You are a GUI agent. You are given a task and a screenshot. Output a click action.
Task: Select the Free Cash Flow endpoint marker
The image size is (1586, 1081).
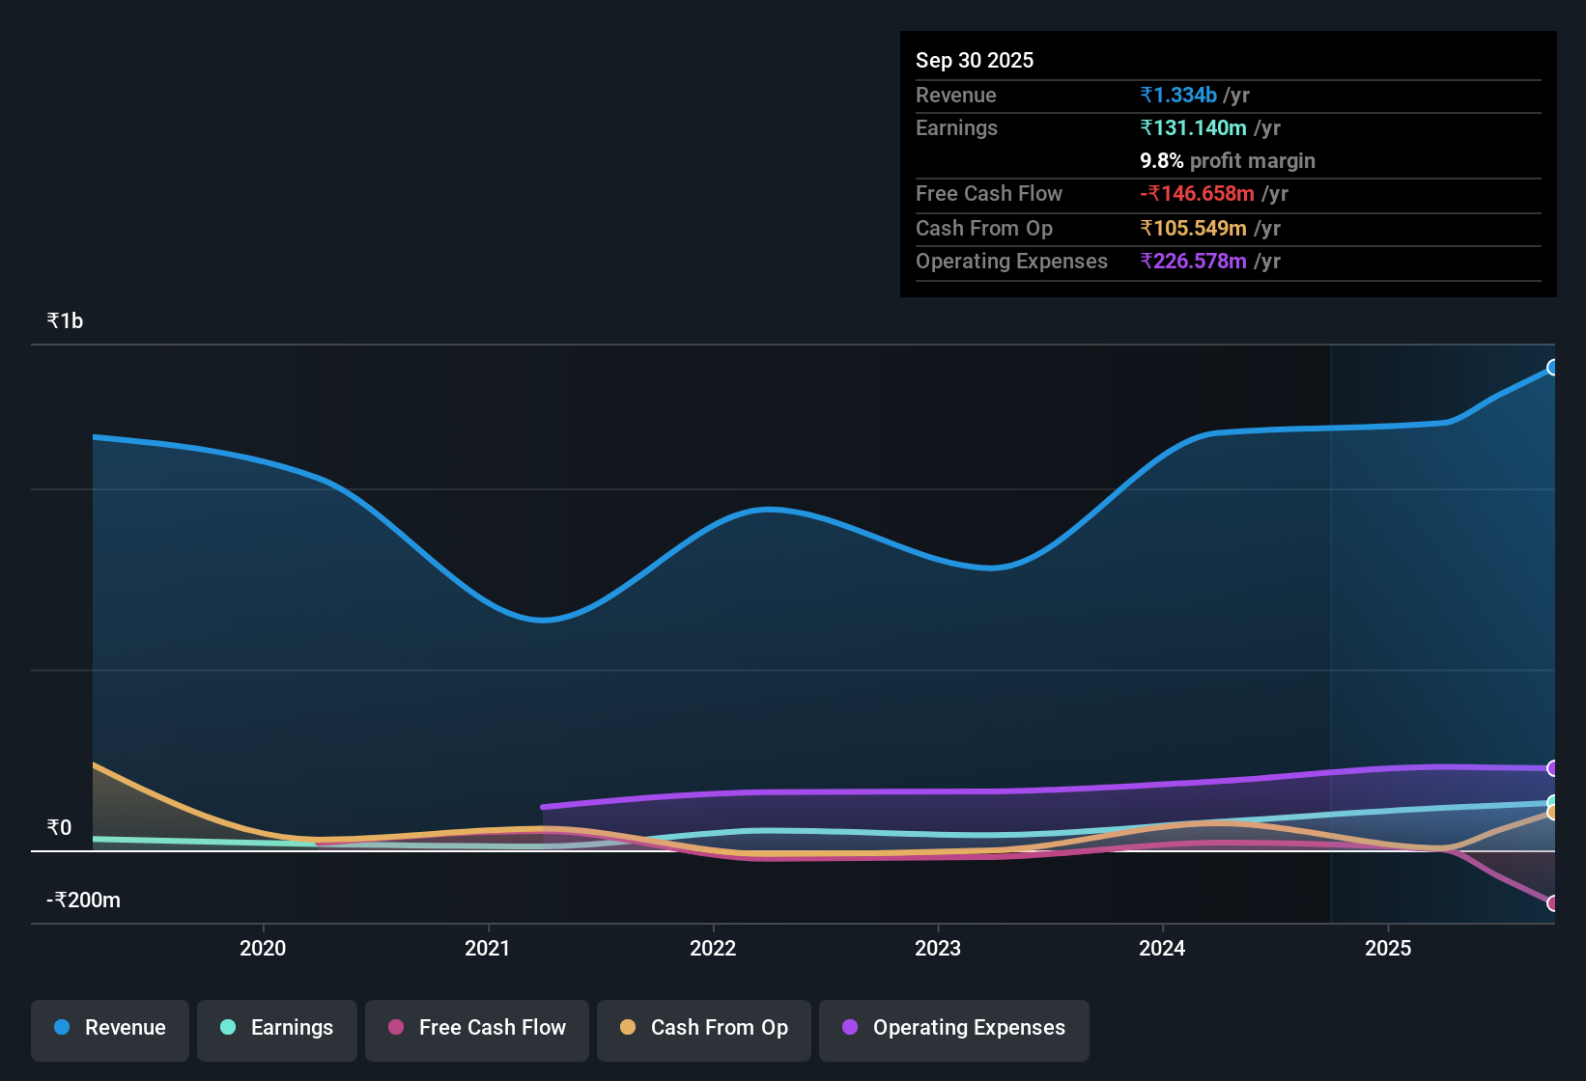(1552, 904)
